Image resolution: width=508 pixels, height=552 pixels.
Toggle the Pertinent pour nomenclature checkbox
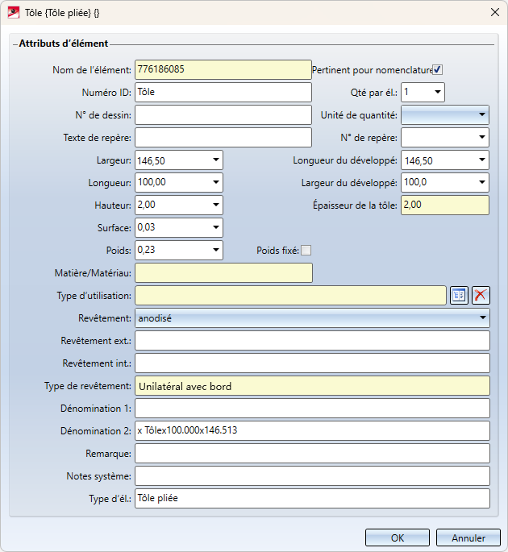[437, 69]
